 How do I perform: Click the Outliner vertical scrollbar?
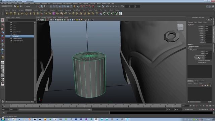point(35,61)
